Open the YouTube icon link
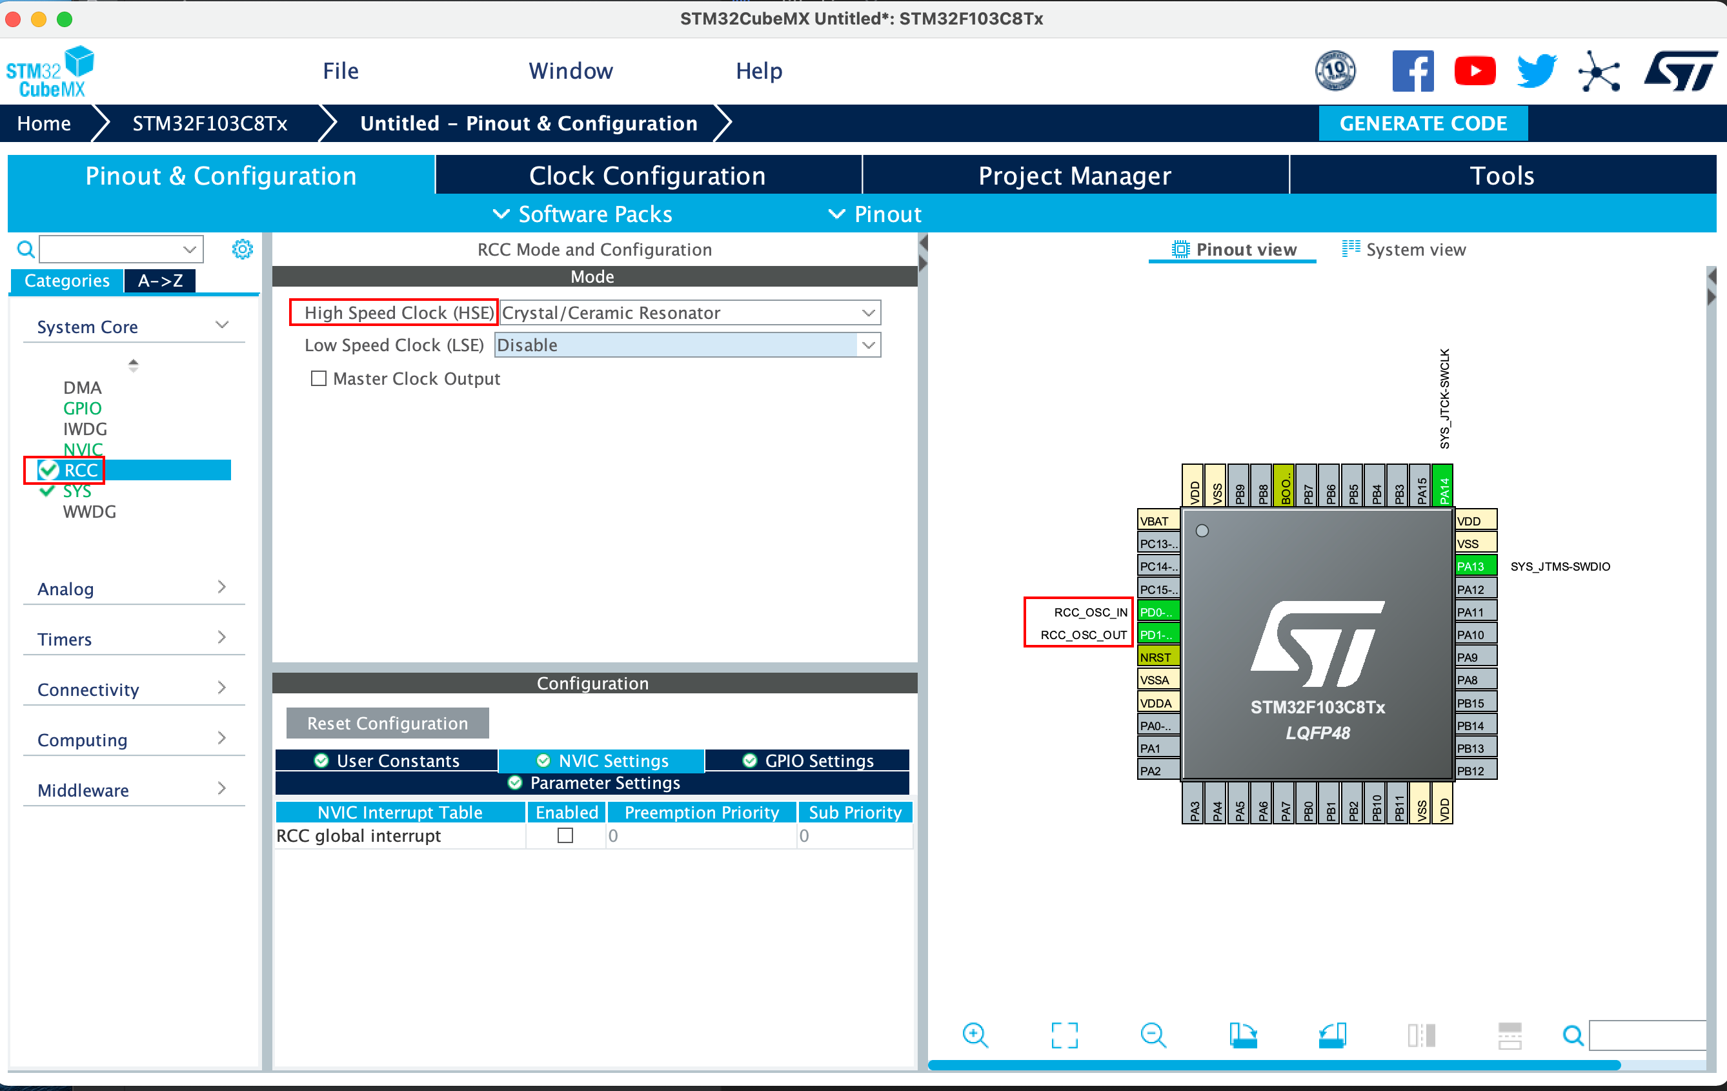 (x=1474, y=71)
